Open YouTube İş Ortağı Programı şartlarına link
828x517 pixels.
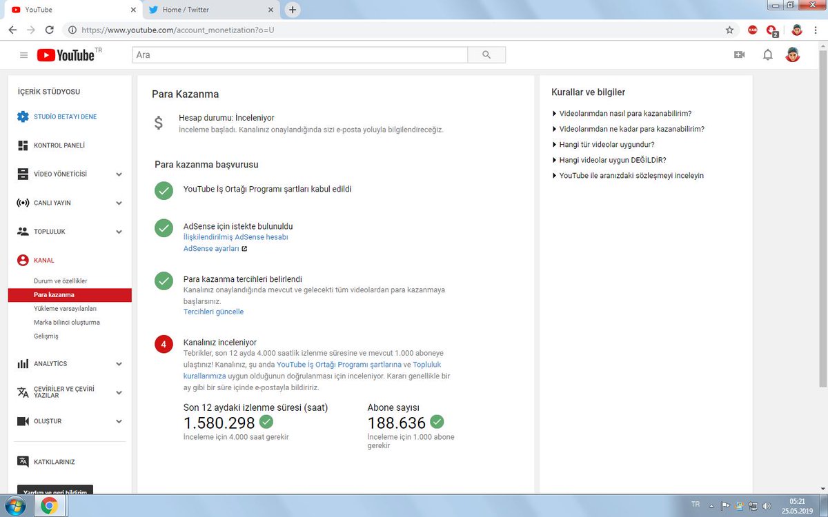pos(339,365)
